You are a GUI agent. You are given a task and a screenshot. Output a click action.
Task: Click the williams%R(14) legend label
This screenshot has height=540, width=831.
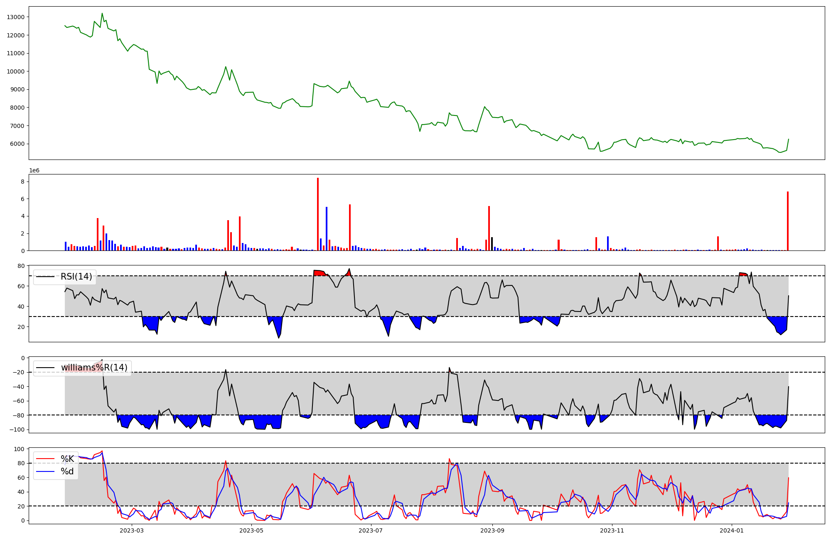[94, 368]
